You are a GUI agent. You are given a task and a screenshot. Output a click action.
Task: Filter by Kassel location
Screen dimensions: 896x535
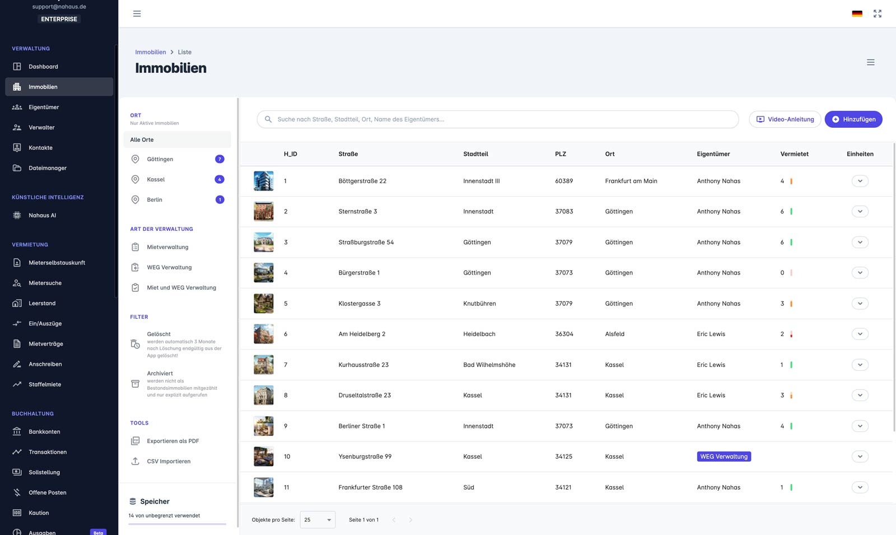point(177,179)
